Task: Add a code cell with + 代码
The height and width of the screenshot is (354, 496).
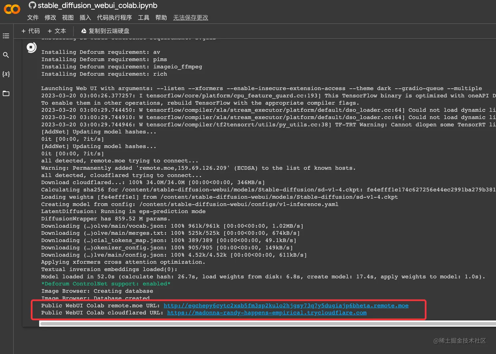Action: [x=31, y=31]
